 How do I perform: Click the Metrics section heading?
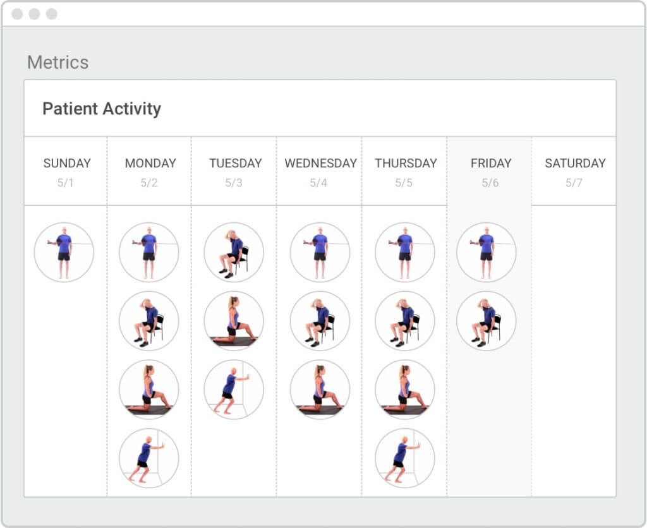pos(57,63)
